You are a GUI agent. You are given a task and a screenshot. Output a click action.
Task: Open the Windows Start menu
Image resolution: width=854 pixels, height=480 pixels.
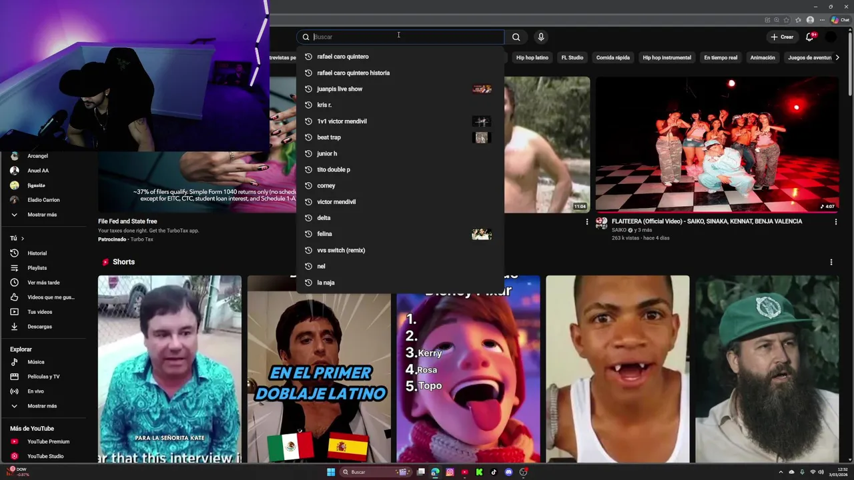coord(331,472)
